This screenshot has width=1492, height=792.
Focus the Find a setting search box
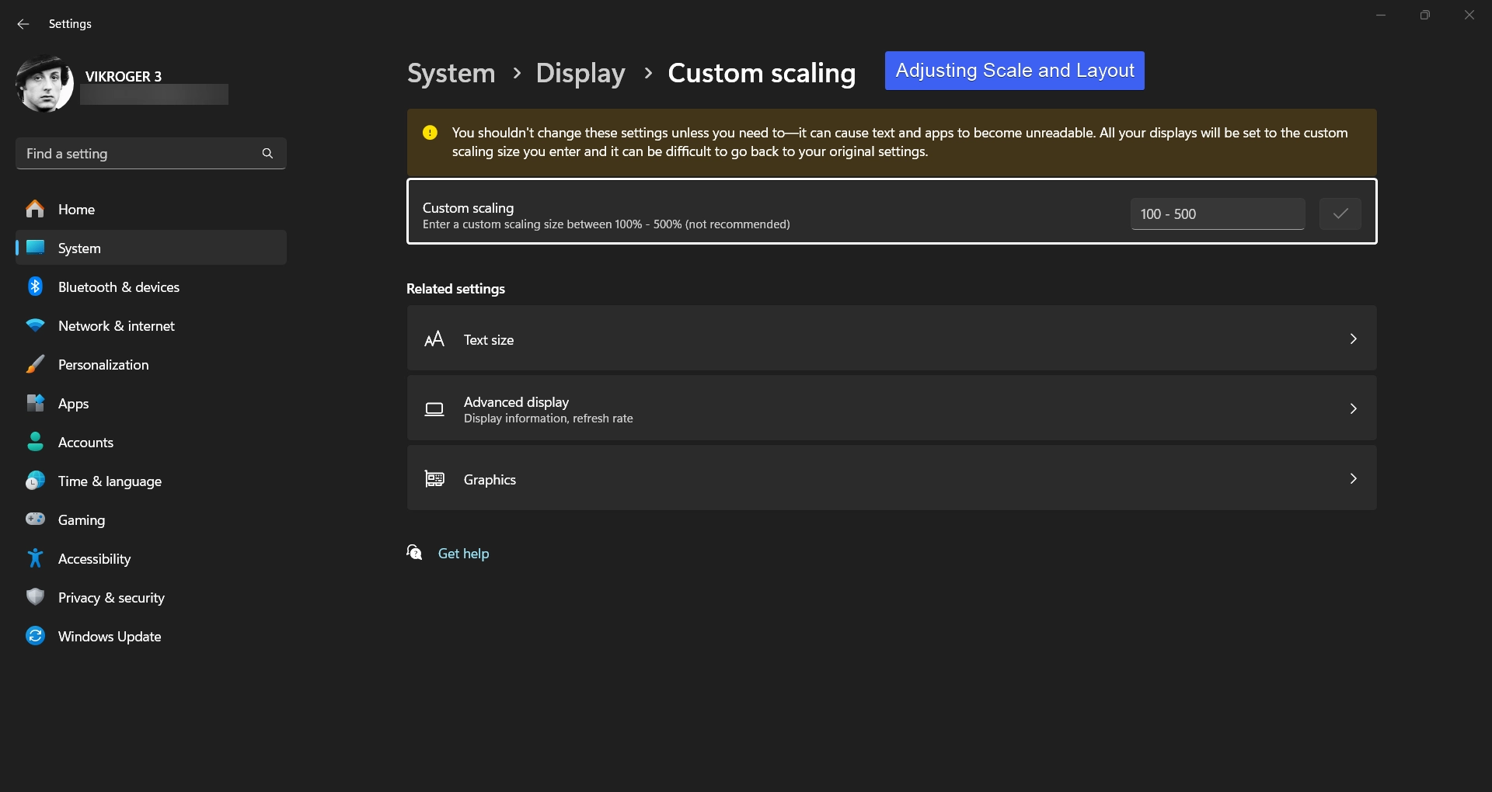[151, 154]
